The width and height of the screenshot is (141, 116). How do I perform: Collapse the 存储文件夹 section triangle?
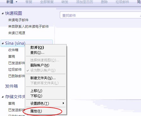coord(3,97)
